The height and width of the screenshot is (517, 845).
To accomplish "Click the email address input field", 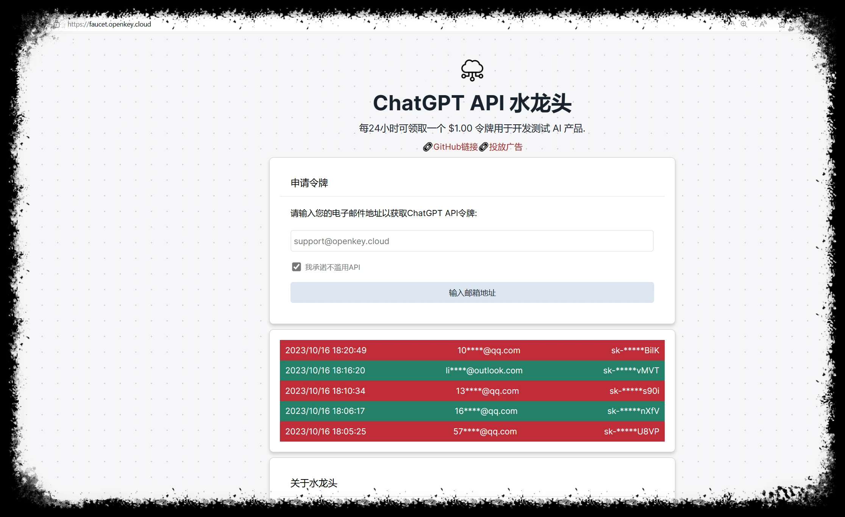I will (x=472, y=241).
